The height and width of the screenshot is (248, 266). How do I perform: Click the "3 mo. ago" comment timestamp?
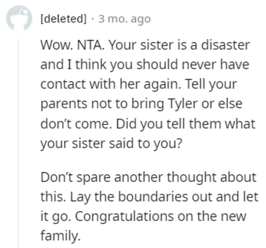point(124,19)
